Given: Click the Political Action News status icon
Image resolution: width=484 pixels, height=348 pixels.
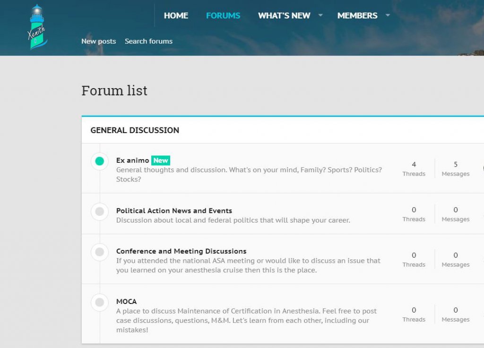Looking at the screenshot, I should [99, 212].
